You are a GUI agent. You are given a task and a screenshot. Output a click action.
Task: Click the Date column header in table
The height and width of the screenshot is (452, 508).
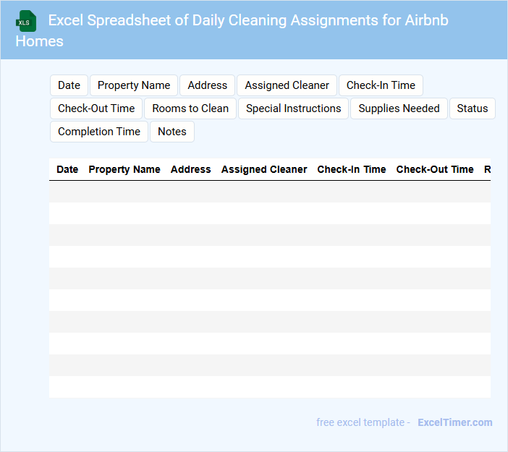pyautogui.click(x=67, y=169)
